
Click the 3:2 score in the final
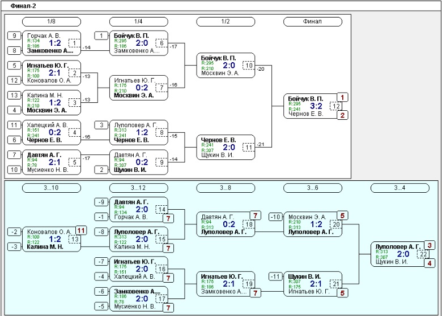[x=316, y=106]
